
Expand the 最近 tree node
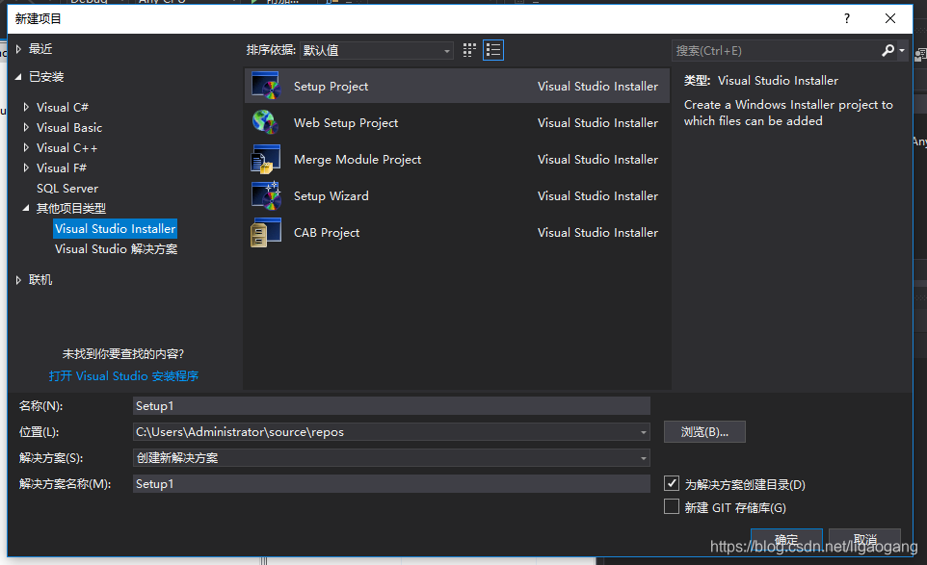[18, 49]
